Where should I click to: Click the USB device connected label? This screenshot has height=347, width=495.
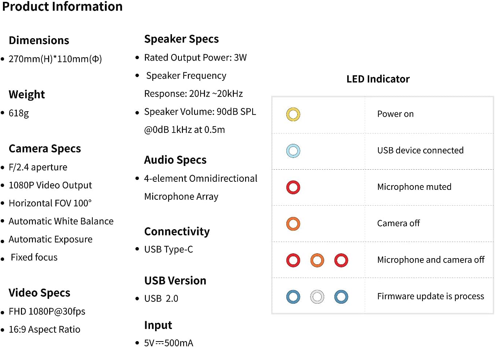click(420, 150)
